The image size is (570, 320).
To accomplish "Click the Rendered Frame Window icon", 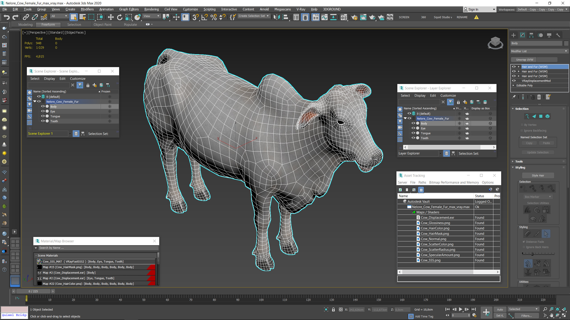I will [363, 17].
